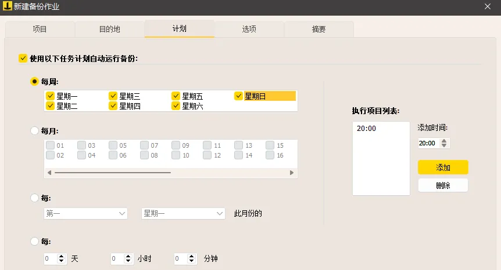Check day 07 checkbox
Viewport: 501px width, 270px height.
click(x=144, y=145)
